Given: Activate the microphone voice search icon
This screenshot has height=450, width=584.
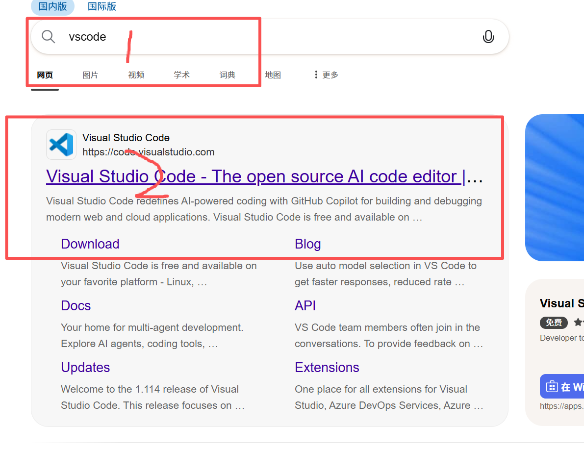Looking at the screenshot, I should 488,36.
